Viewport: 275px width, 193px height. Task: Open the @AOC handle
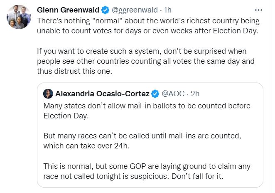click(x=172, y=93)
